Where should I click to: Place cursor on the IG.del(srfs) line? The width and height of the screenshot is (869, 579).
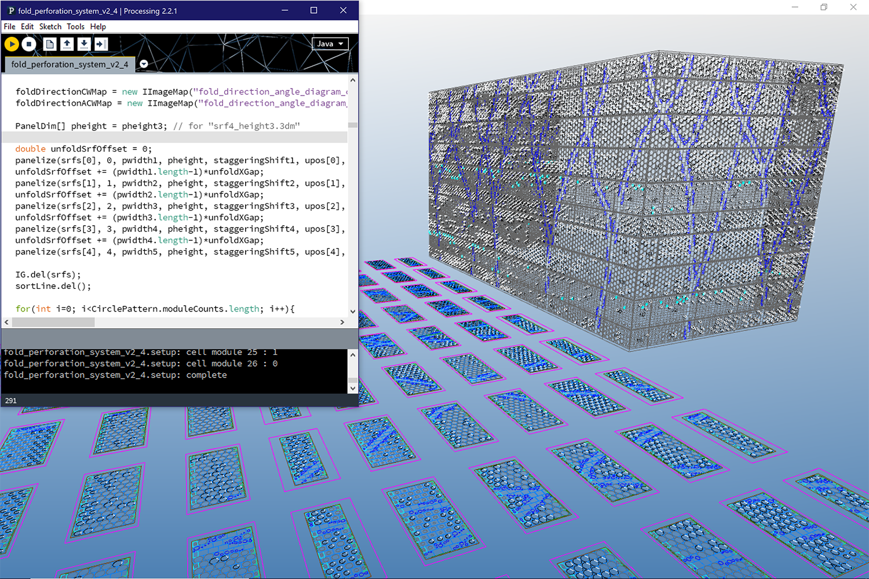coord(48,274)
